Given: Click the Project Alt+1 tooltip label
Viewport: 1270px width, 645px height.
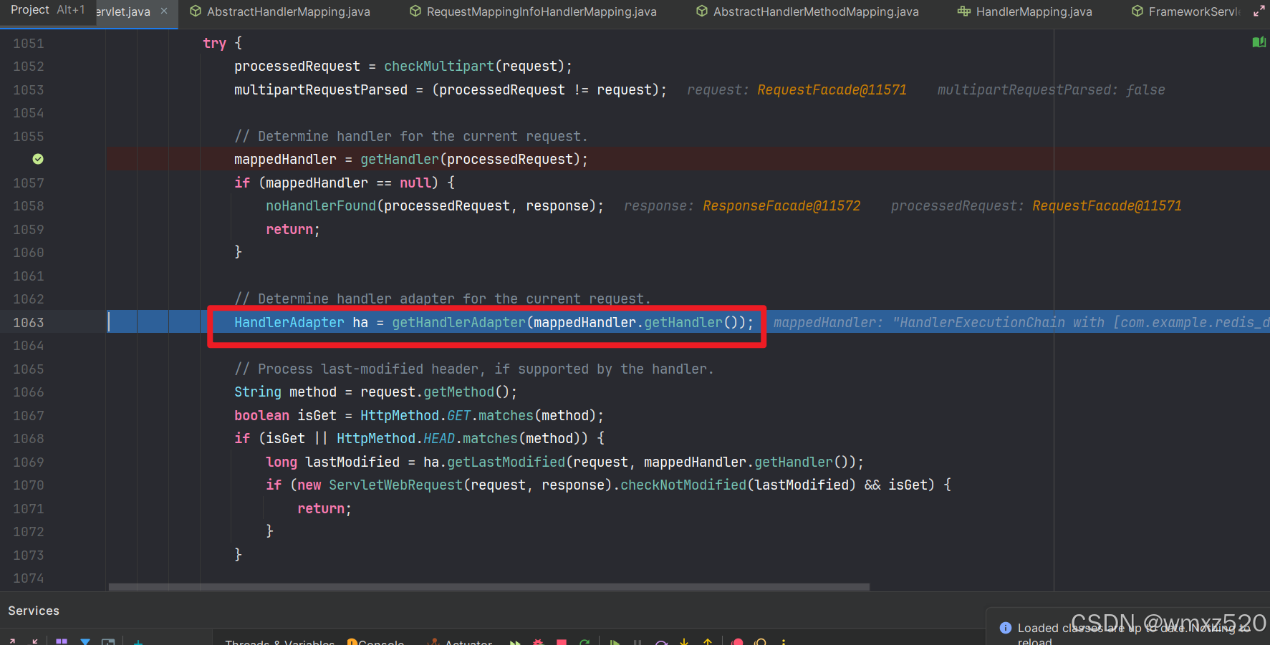Looking at the screenshot, I should pos(47,10).
